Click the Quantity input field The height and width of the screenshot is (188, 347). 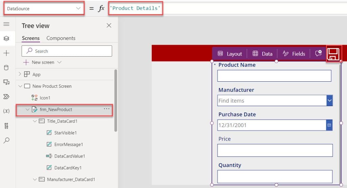[274, 176]
